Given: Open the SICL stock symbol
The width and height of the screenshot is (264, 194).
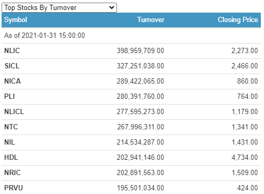Looking at the screenshot, I should 12,66.
